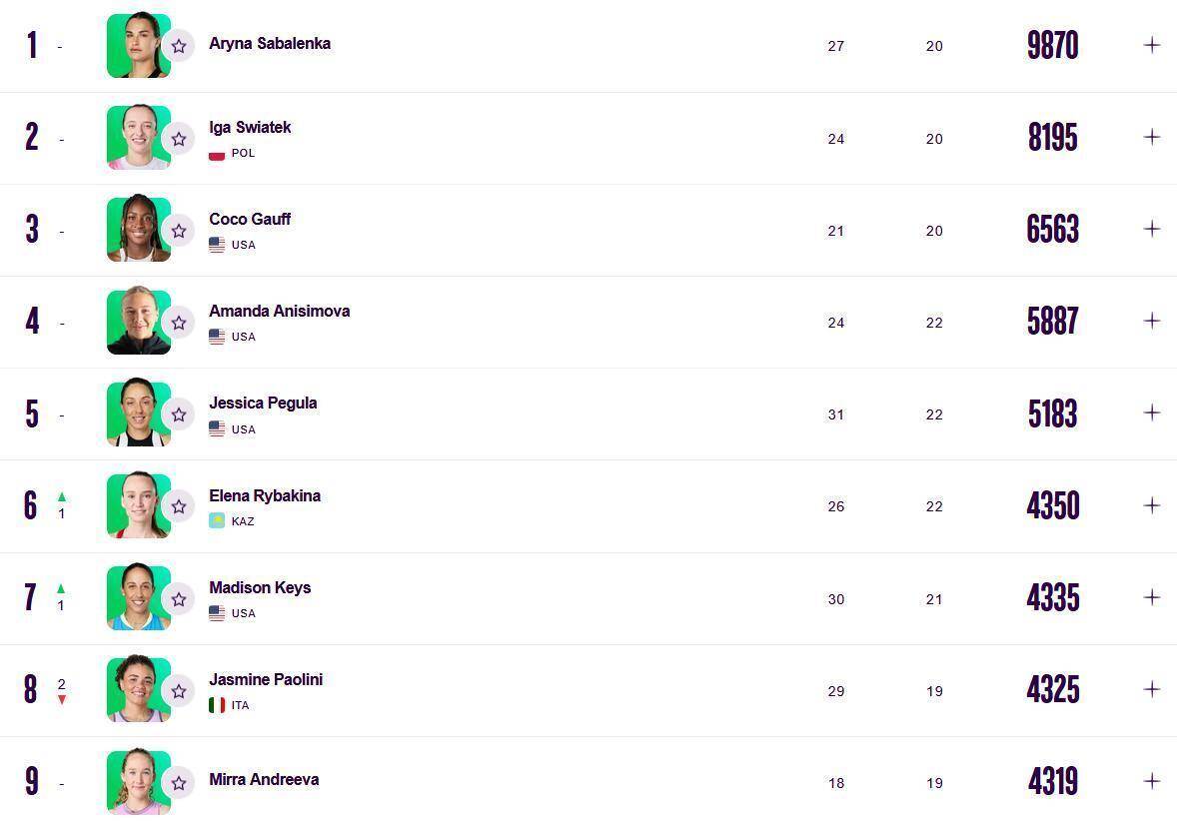Click Aryna Sabalenka's headshot thumbnail
The width and height of the screenshot is (1177, 821).
click(138, 45)
